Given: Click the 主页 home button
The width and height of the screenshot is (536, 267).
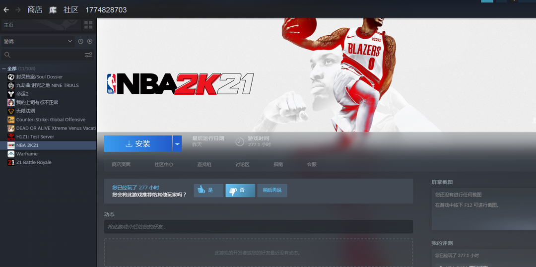Looking at the screenshot, I should [x=41, y=25].
